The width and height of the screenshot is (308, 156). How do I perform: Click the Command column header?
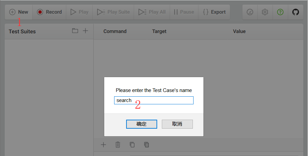click(115, 31)
